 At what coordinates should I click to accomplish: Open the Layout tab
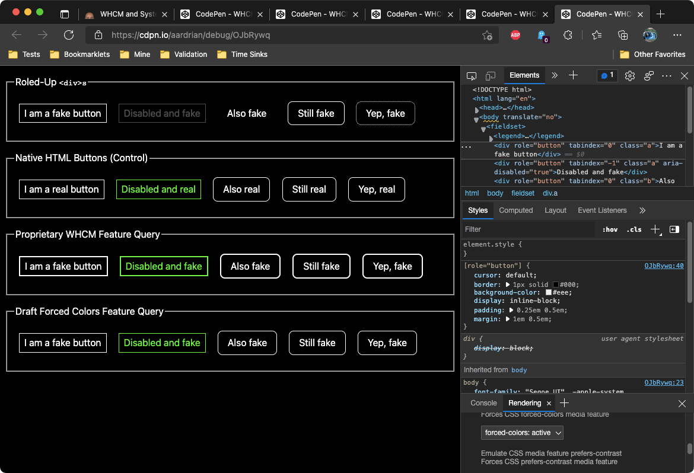coord(555,210)
